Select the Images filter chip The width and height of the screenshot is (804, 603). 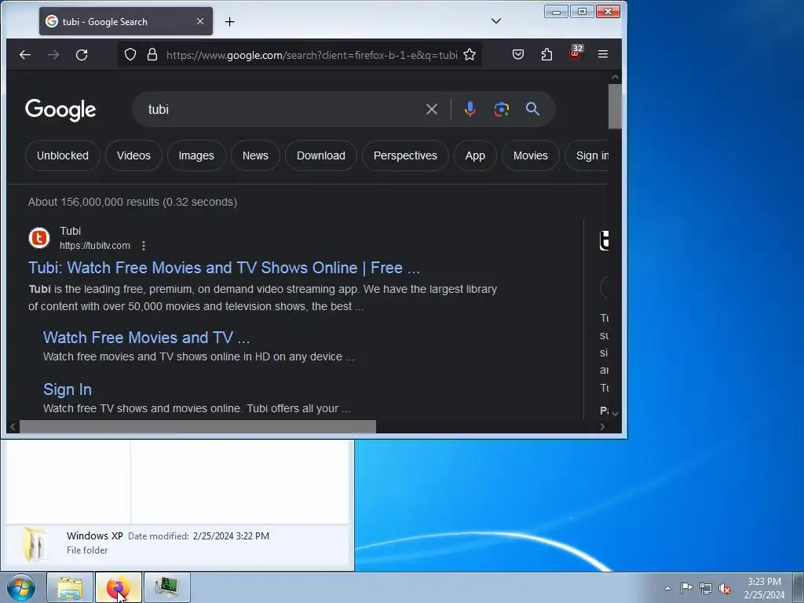[x=196, y=156]
